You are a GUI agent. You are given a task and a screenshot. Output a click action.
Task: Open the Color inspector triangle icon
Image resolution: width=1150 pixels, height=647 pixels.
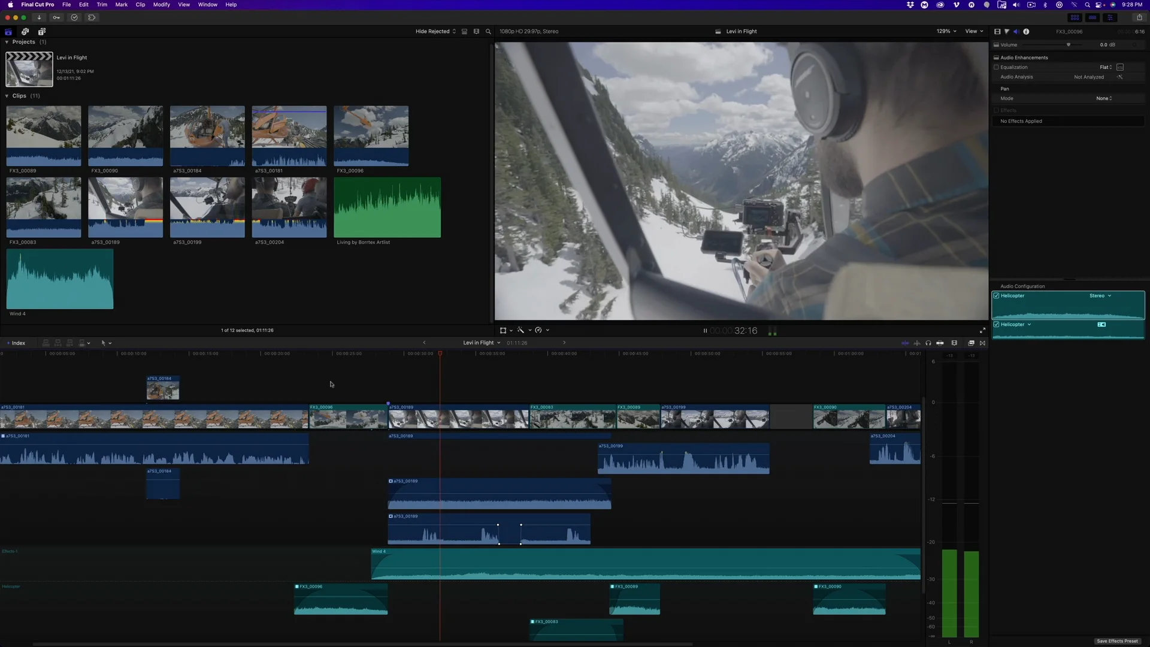[1007, 32]
